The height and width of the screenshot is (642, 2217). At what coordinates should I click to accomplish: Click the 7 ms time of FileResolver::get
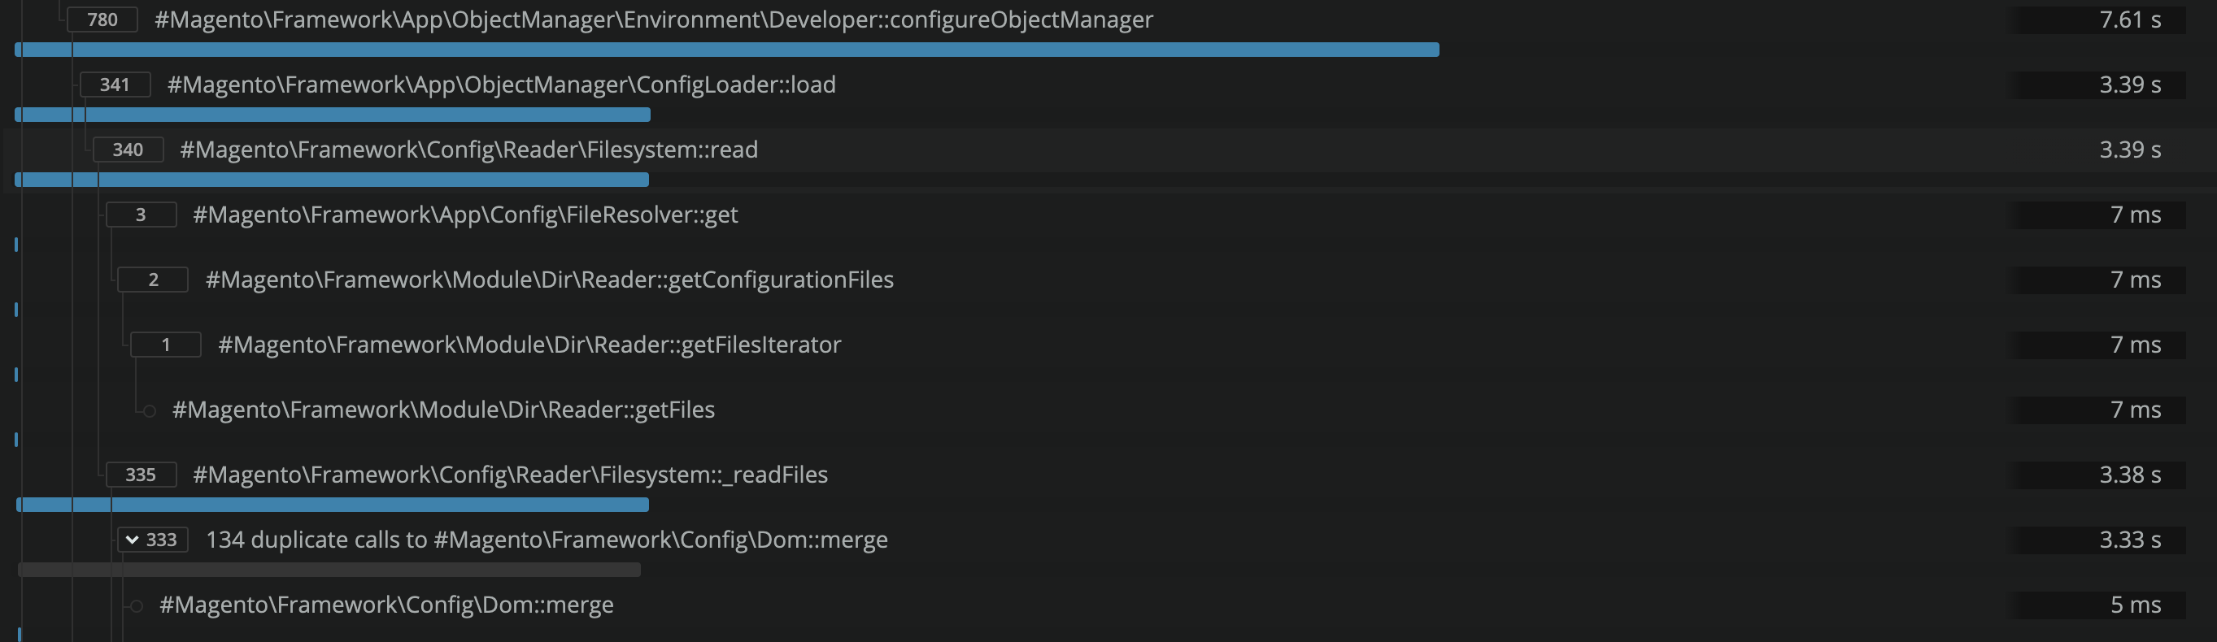[x=2135, y=215]
